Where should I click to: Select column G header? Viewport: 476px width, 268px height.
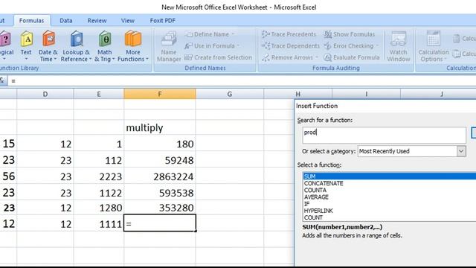tap(230, 95)
